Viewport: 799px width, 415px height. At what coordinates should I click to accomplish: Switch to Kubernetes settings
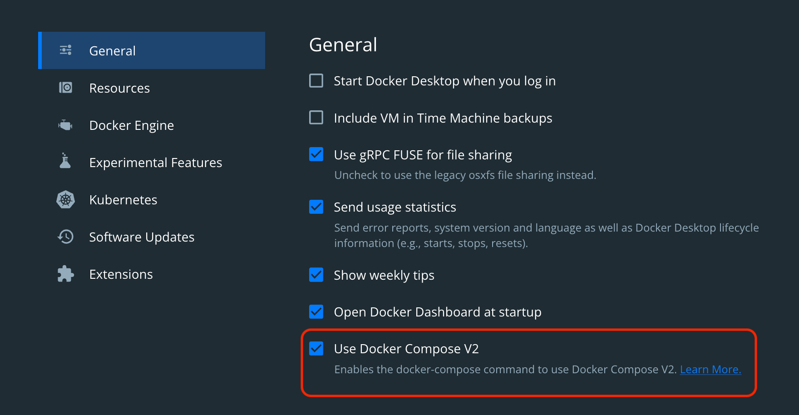(x=152, y=199)
